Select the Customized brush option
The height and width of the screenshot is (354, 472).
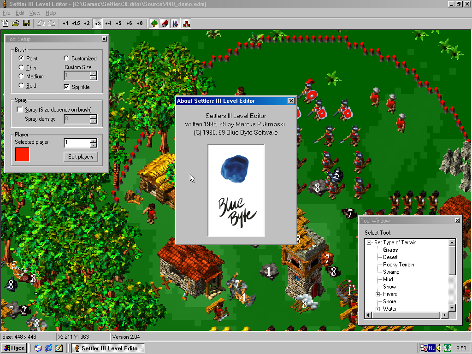[66, 58]
